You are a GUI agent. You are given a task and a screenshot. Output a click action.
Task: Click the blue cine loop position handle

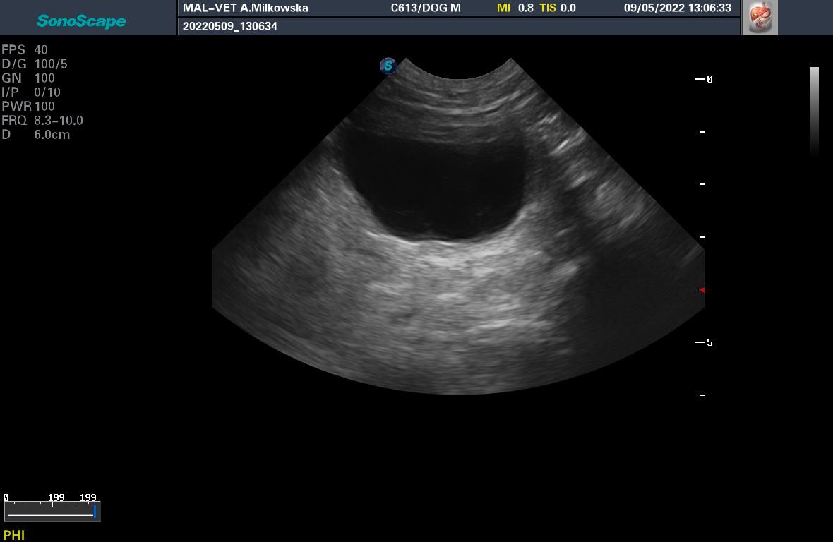click(95, 512)
